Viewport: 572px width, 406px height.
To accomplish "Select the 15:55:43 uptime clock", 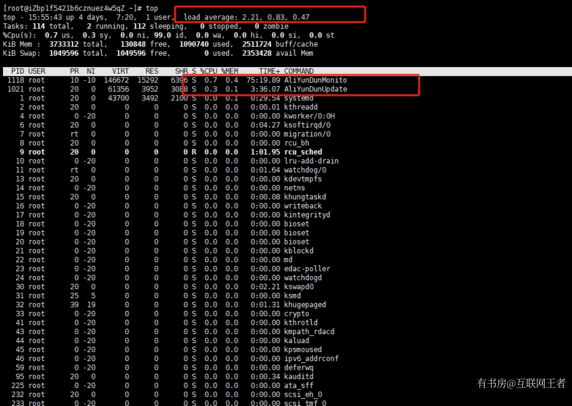I will pos(45,17).
